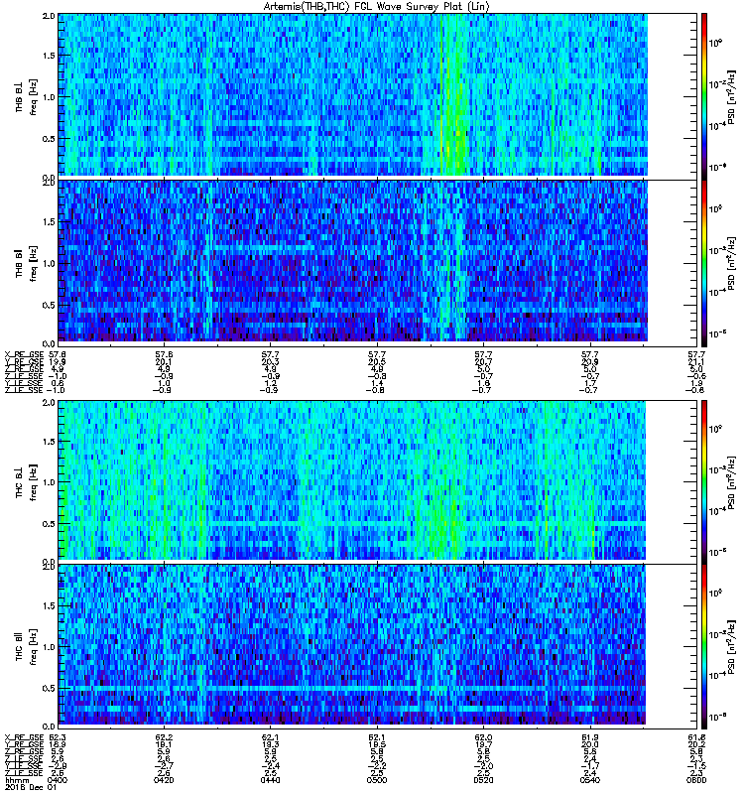Click the THC B-perpendicular freq [Hz] axis label
This screenshot has height=794, width=744.
point(34,482)
